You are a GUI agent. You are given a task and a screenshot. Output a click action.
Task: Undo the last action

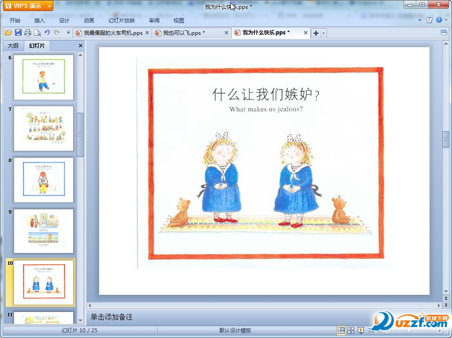point(47,33)
